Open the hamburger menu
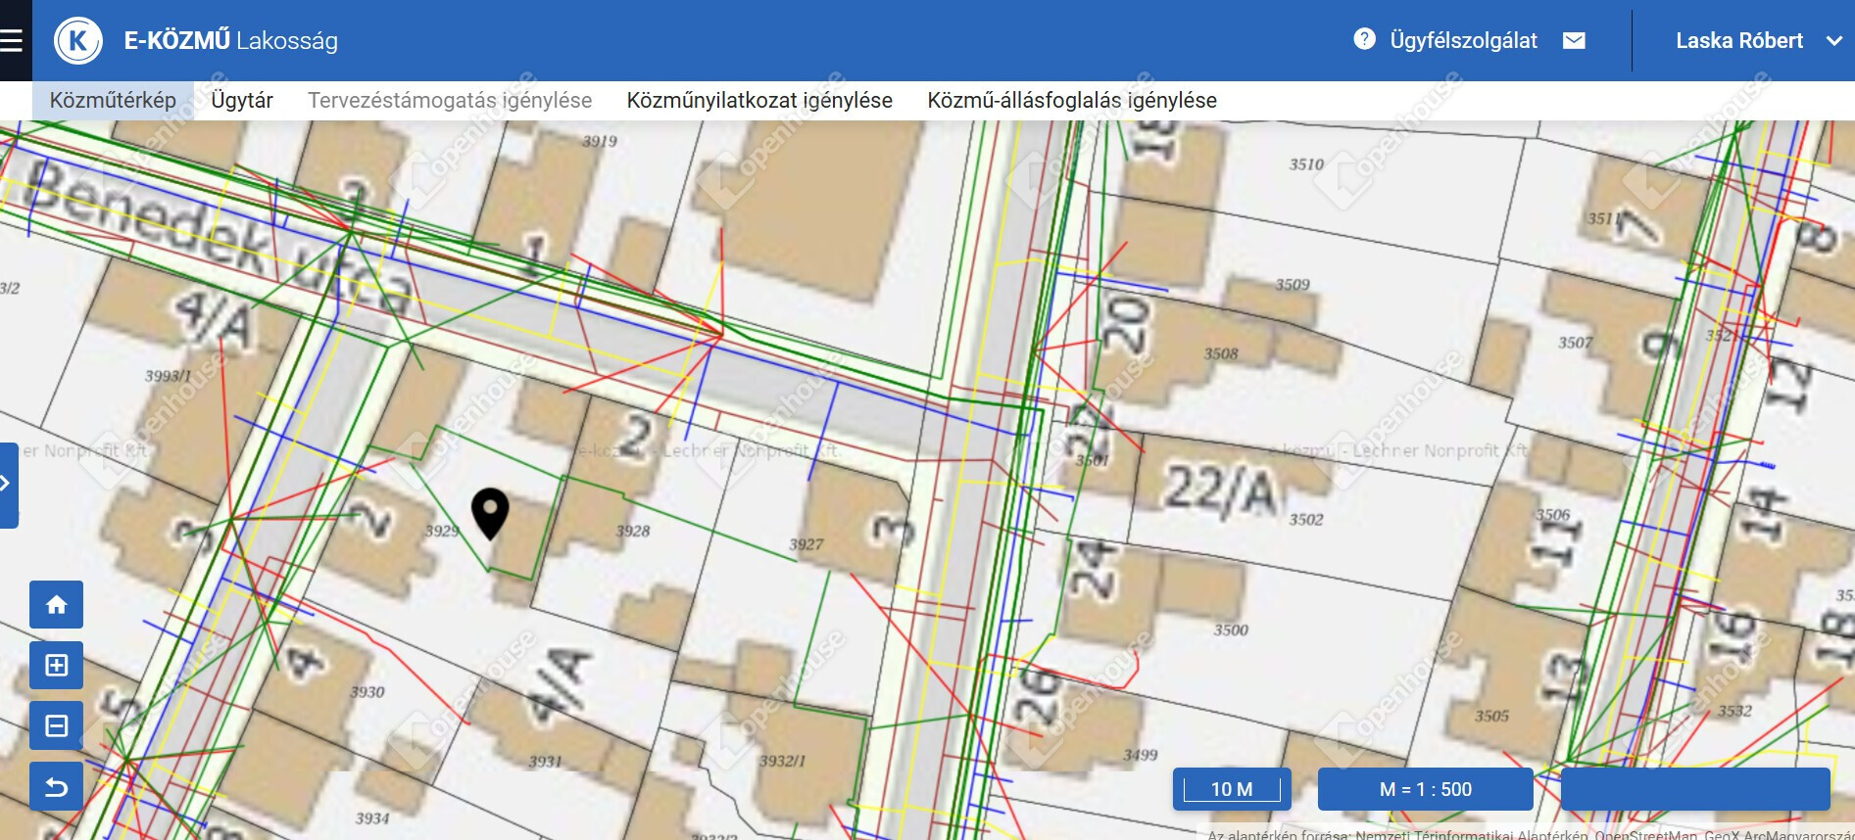1855x840 pixels. click(12, 40)
